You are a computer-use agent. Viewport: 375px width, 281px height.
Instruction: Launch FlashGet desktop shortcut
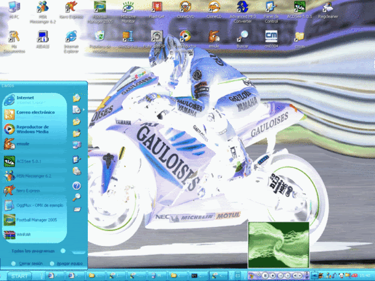point(157,10)
